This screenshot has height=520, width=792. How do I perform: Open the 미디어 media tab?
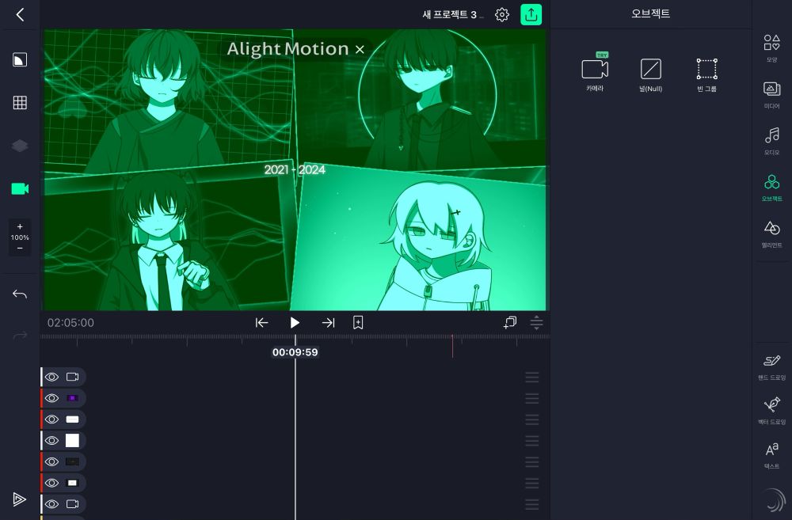click(x=771, y=95)
